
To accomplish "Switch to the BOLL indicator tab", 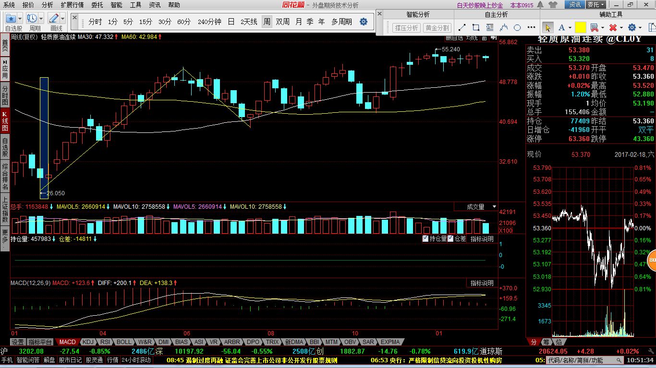I will (124, 342).
